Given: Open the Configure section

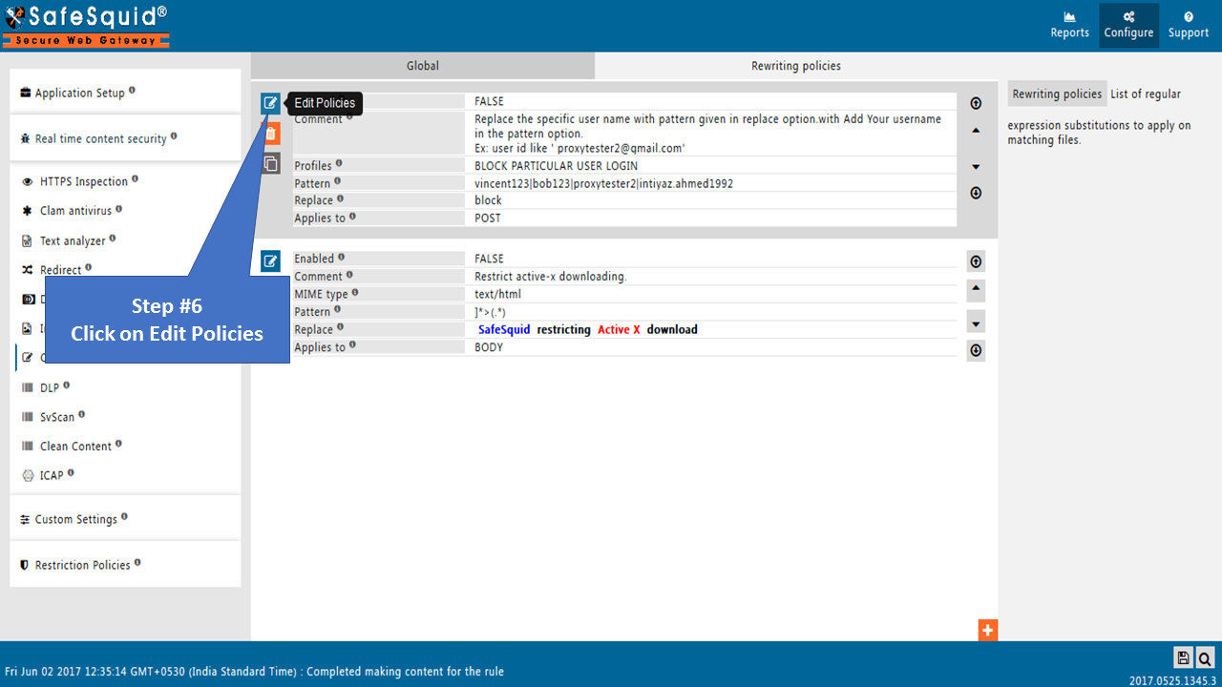Looking at the screenshot, I should (1128, 25).
